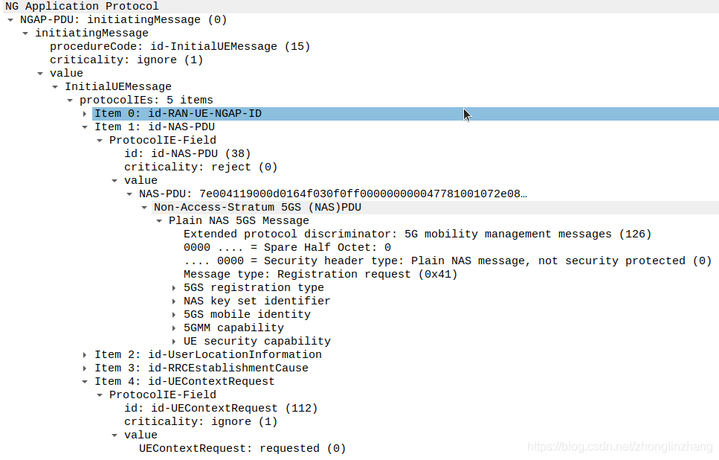
Task: Select Item 2: id-UserLocationInformation label
Action: (x=208, y=355)
